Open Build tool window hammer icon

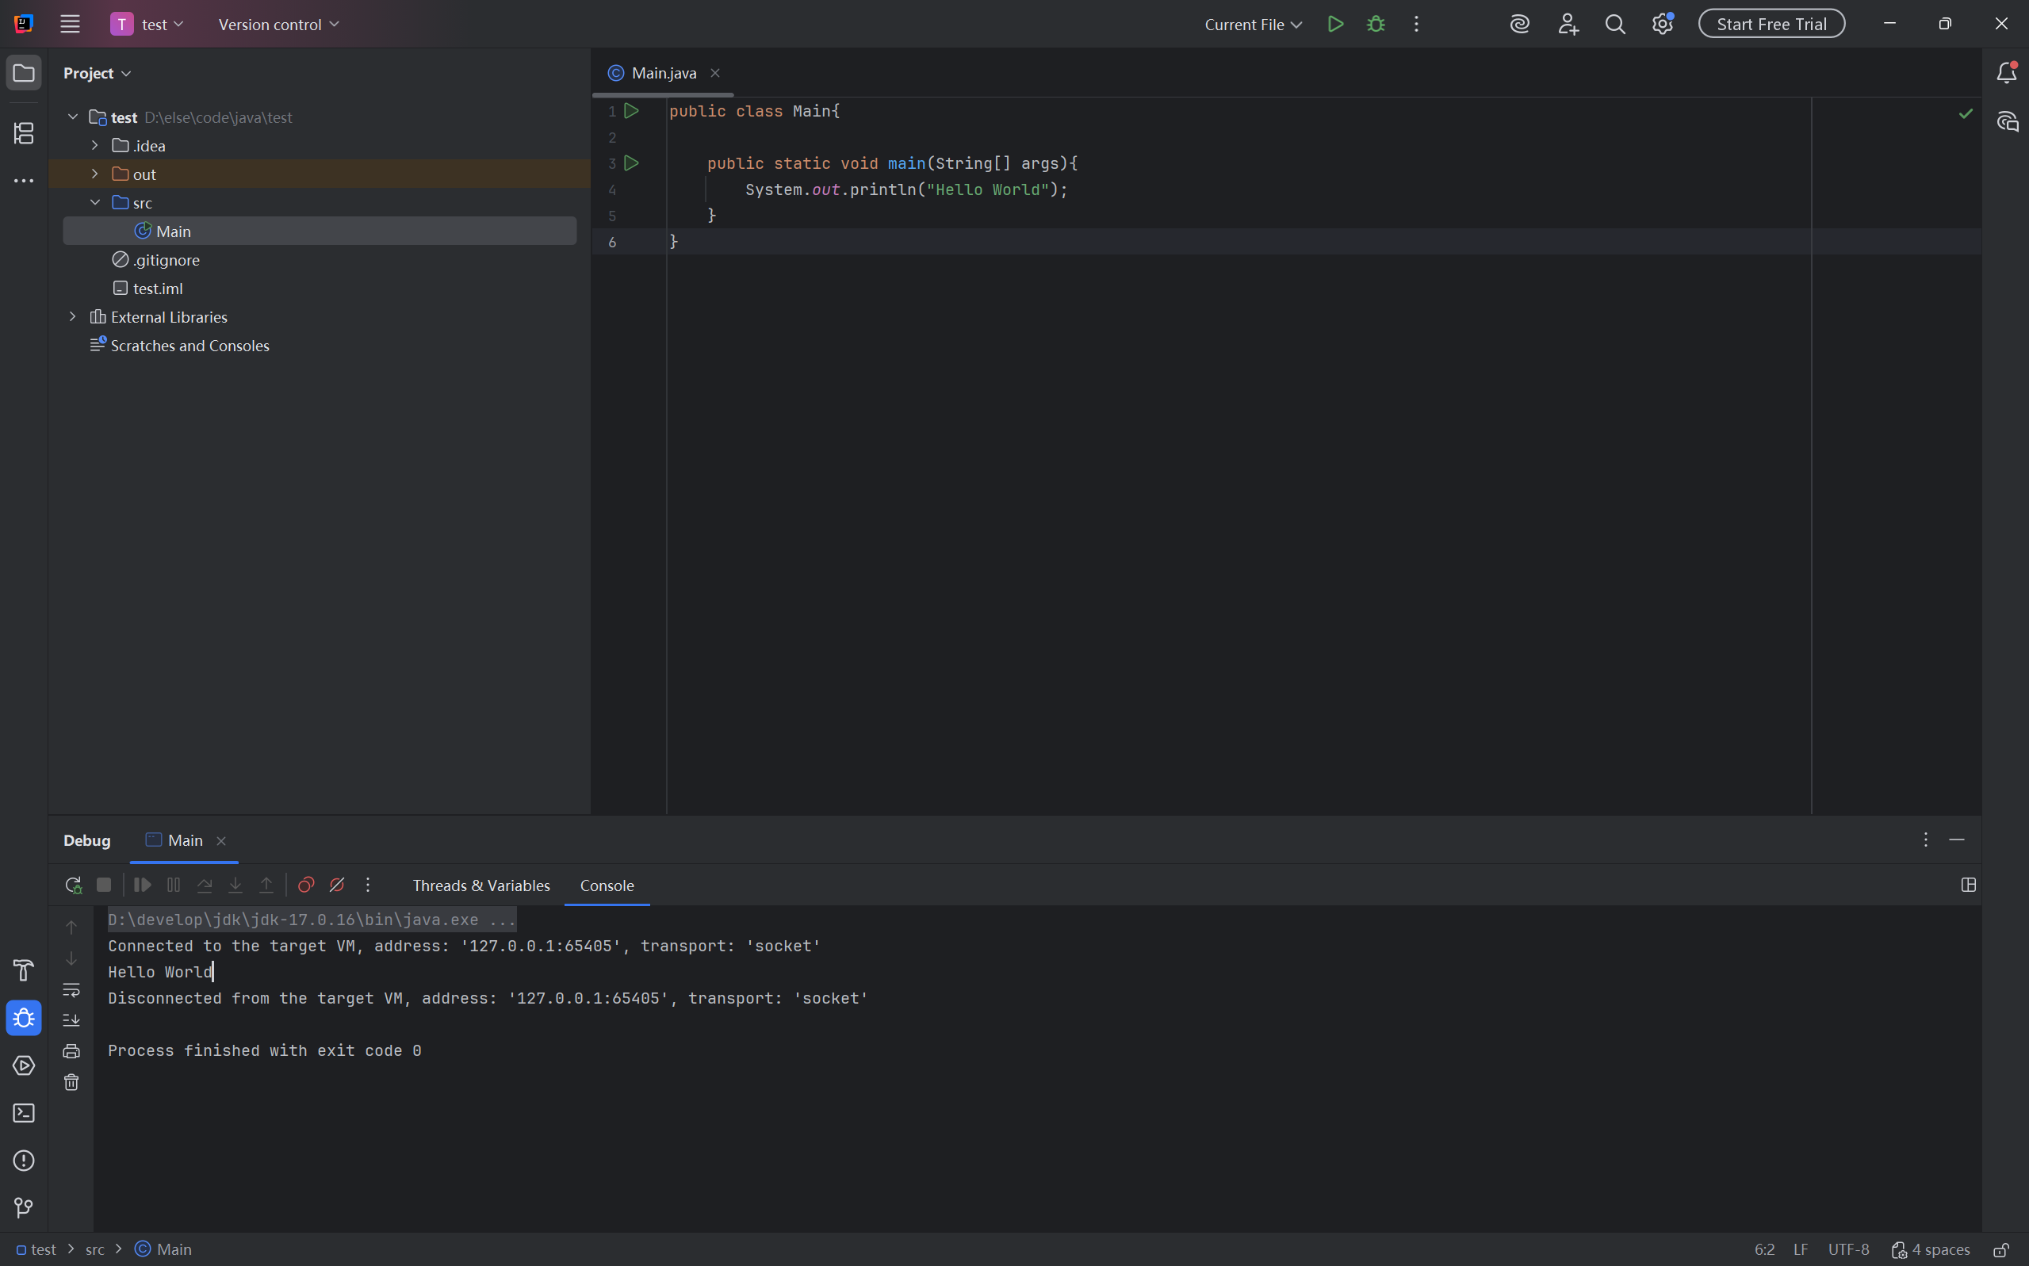tap(24, 970)
